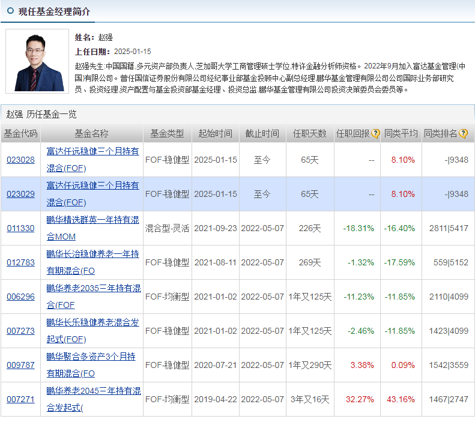
Task: Click the 2019-04-22 start date cell
Action: [x=216, y=399]
